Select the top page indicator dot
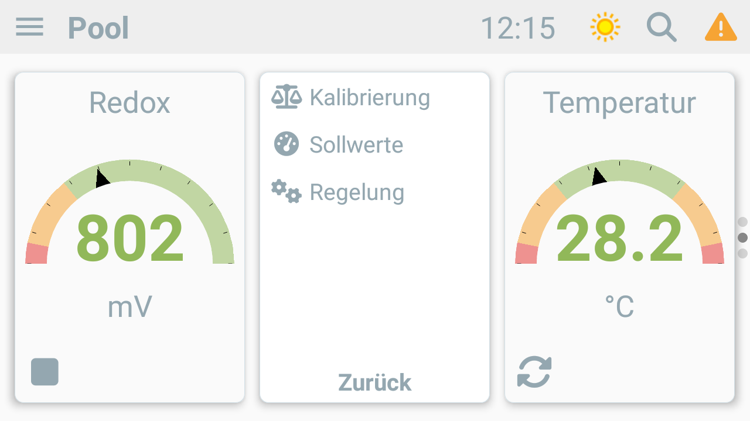The image size is (750, 421). [742, 222]
